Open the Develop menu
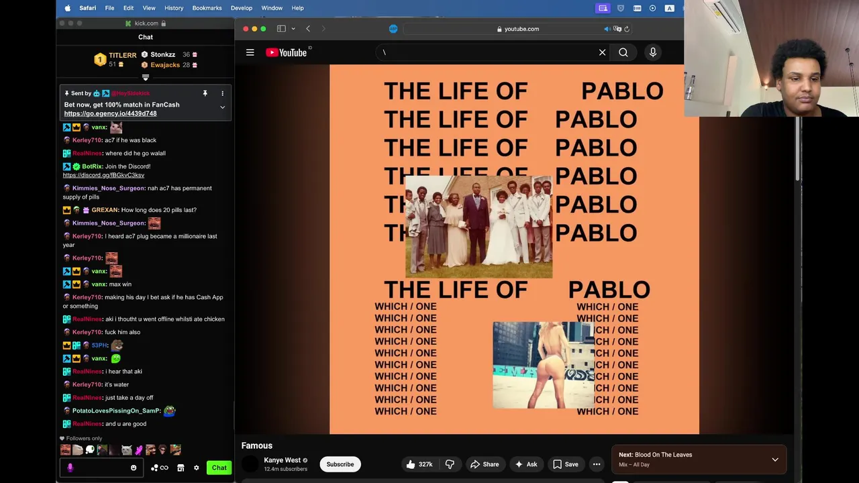Screen dimensions: 859x483 coord(242,8)
